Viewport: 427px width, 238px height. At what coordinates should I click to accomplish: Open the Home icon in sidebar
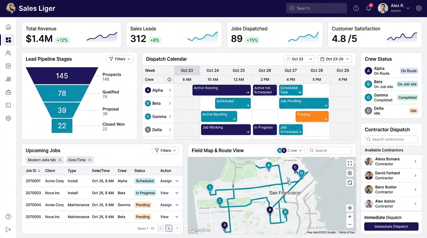(x=8, y=27)
